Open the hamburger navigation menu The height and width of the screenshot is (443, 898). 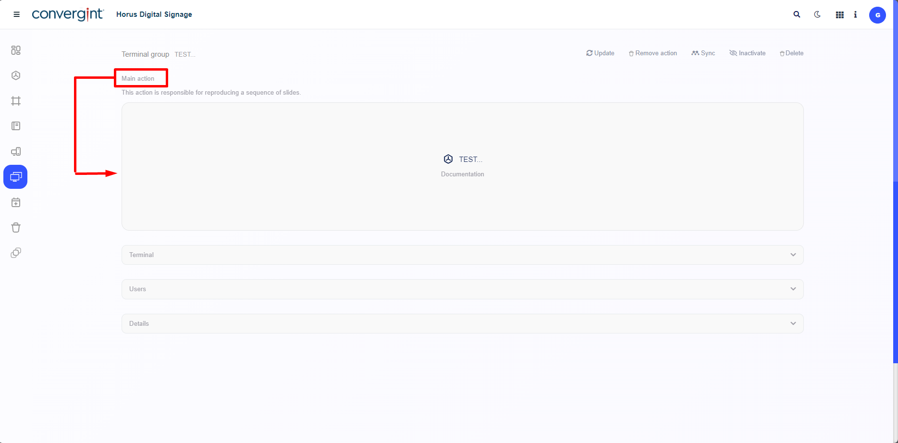(x=16, y=14)
